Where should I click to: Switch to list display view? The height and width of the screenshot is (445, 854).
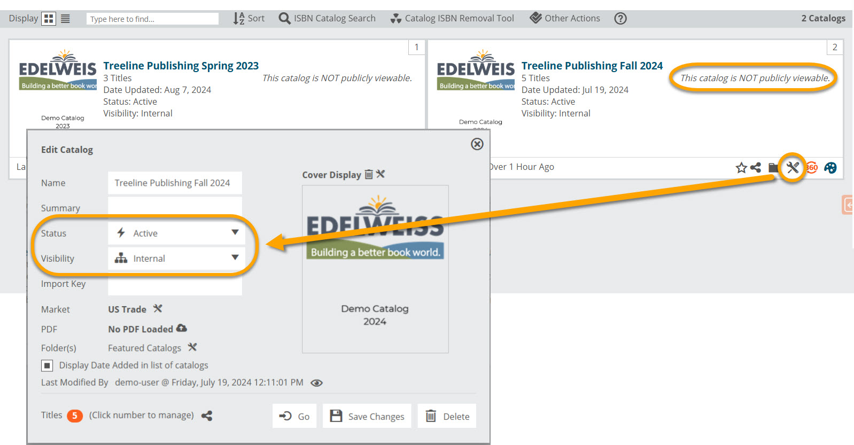(65, 19)
